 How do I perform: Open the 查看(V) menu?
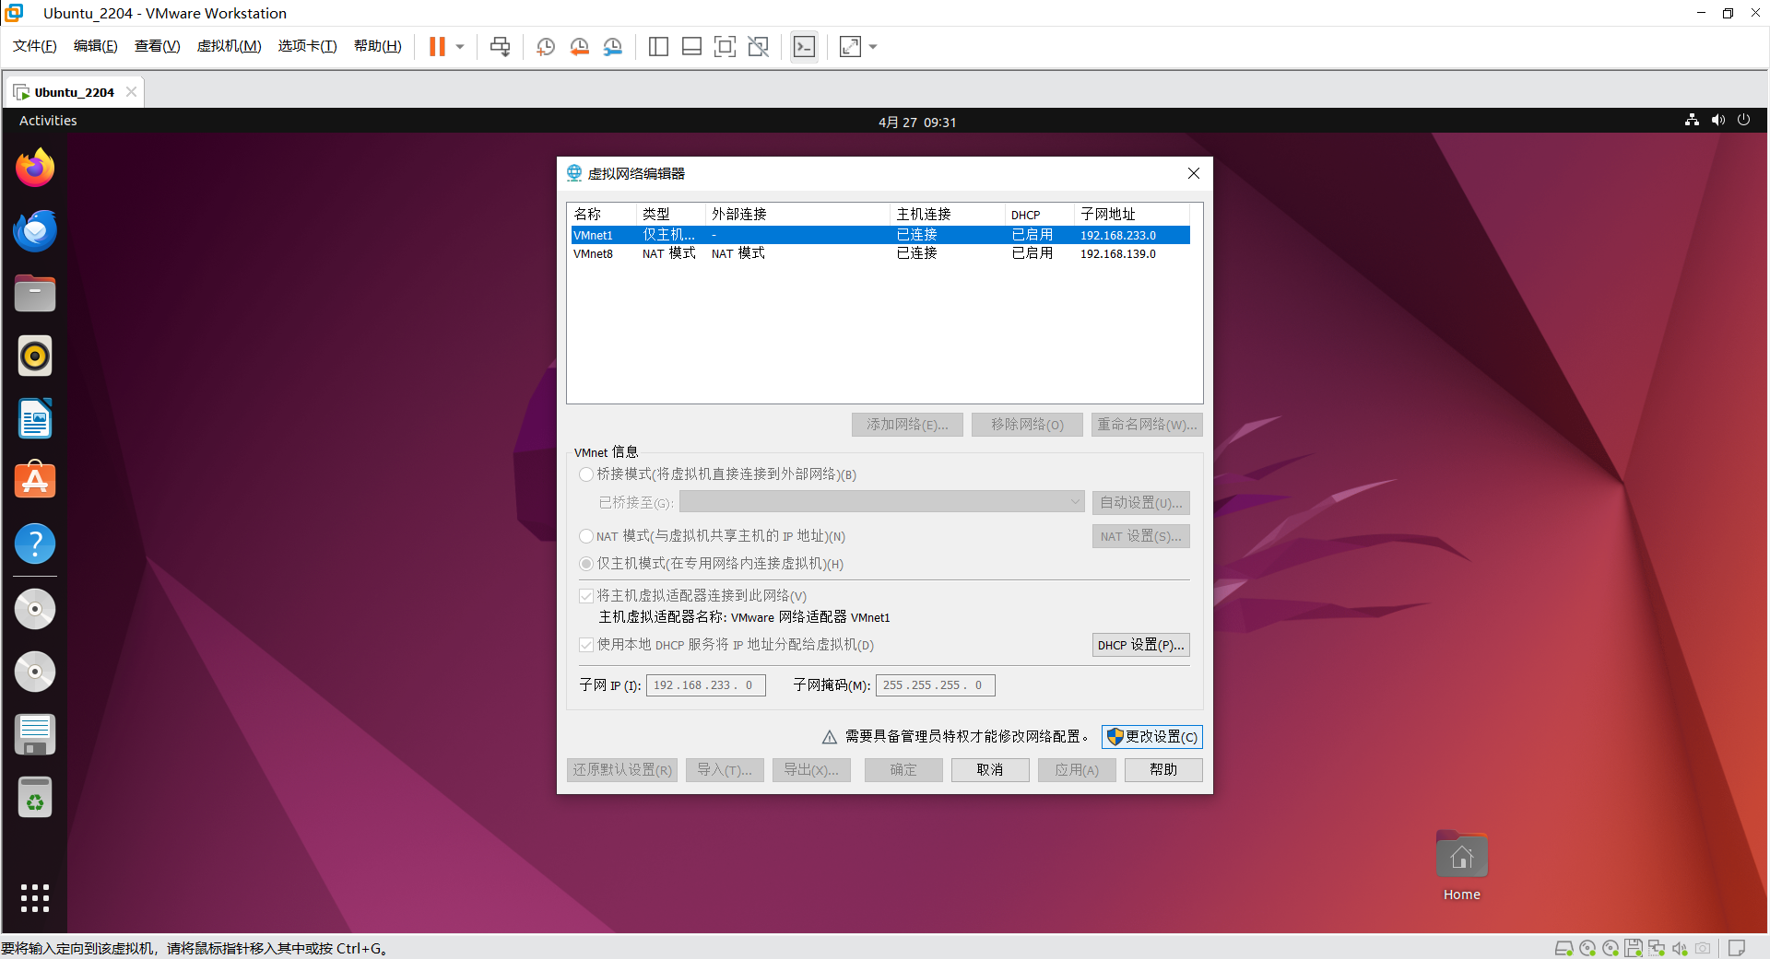click(x=158, y=46)
